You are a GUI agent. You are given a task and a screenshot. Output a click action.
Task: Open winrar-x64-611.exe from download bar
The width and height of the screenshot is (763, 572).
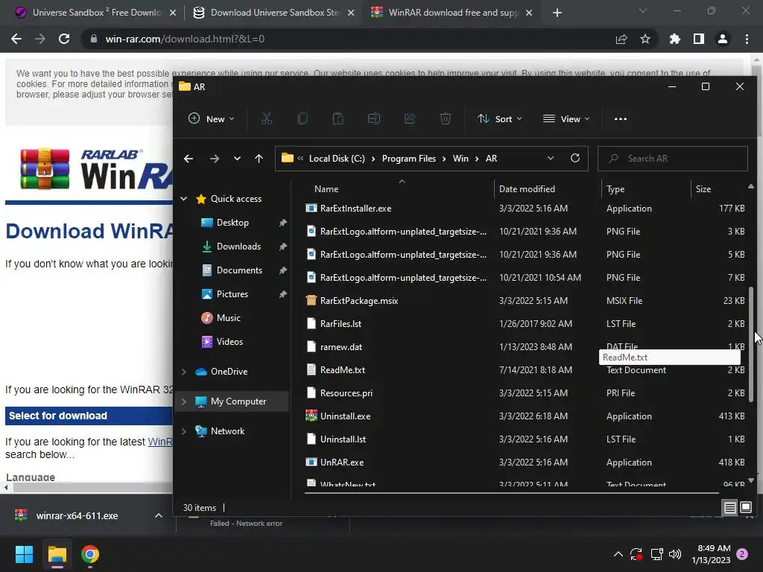tap(77, 515)
